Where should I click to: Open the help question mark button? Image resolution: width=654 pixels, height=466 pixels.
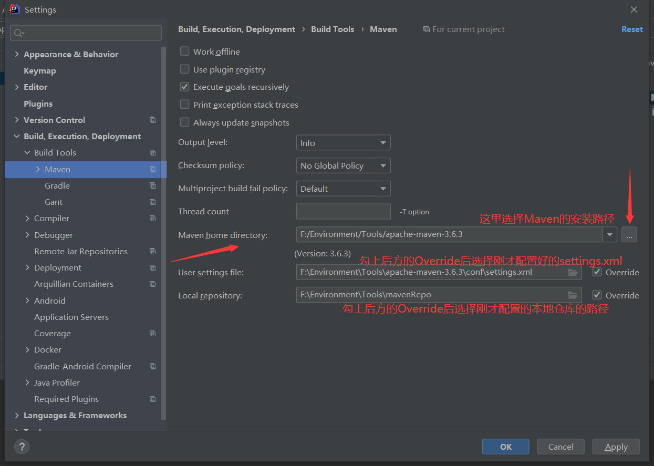point(22,447)
